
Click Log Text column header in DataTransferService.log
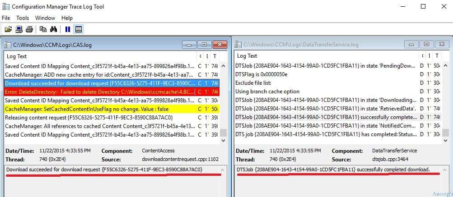[x=327, y=56]
